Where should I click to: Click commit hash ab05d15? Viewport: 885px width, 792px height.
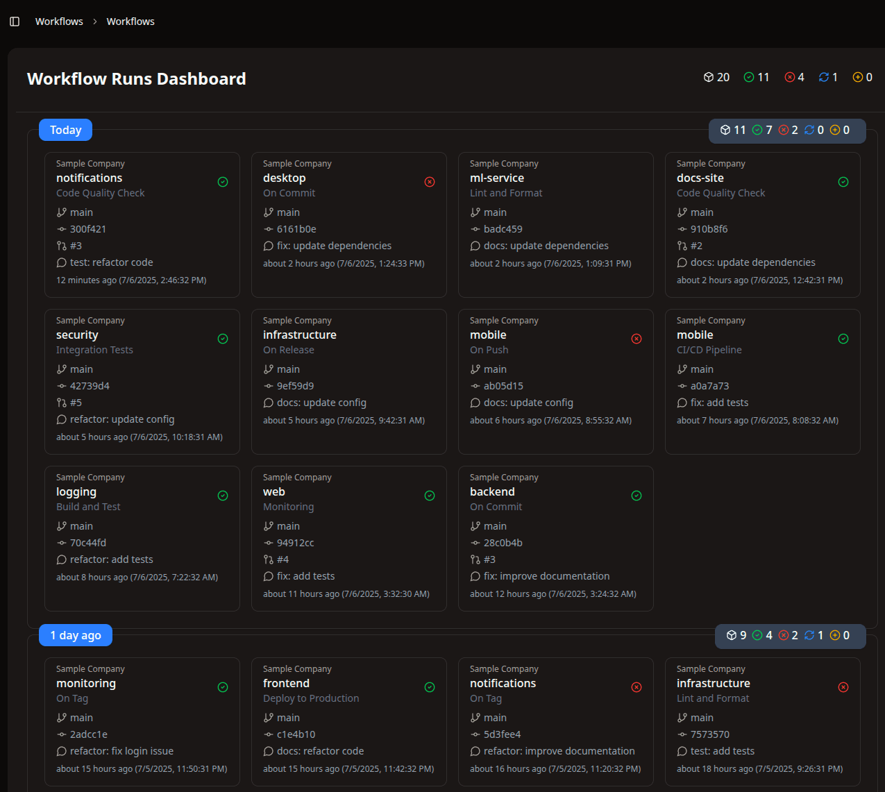pos(503,386)
